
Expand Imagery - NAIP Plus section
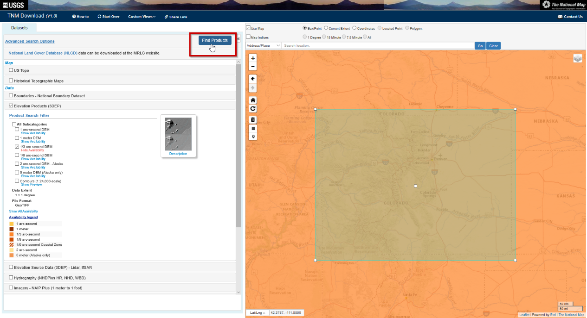click(120, 288)
